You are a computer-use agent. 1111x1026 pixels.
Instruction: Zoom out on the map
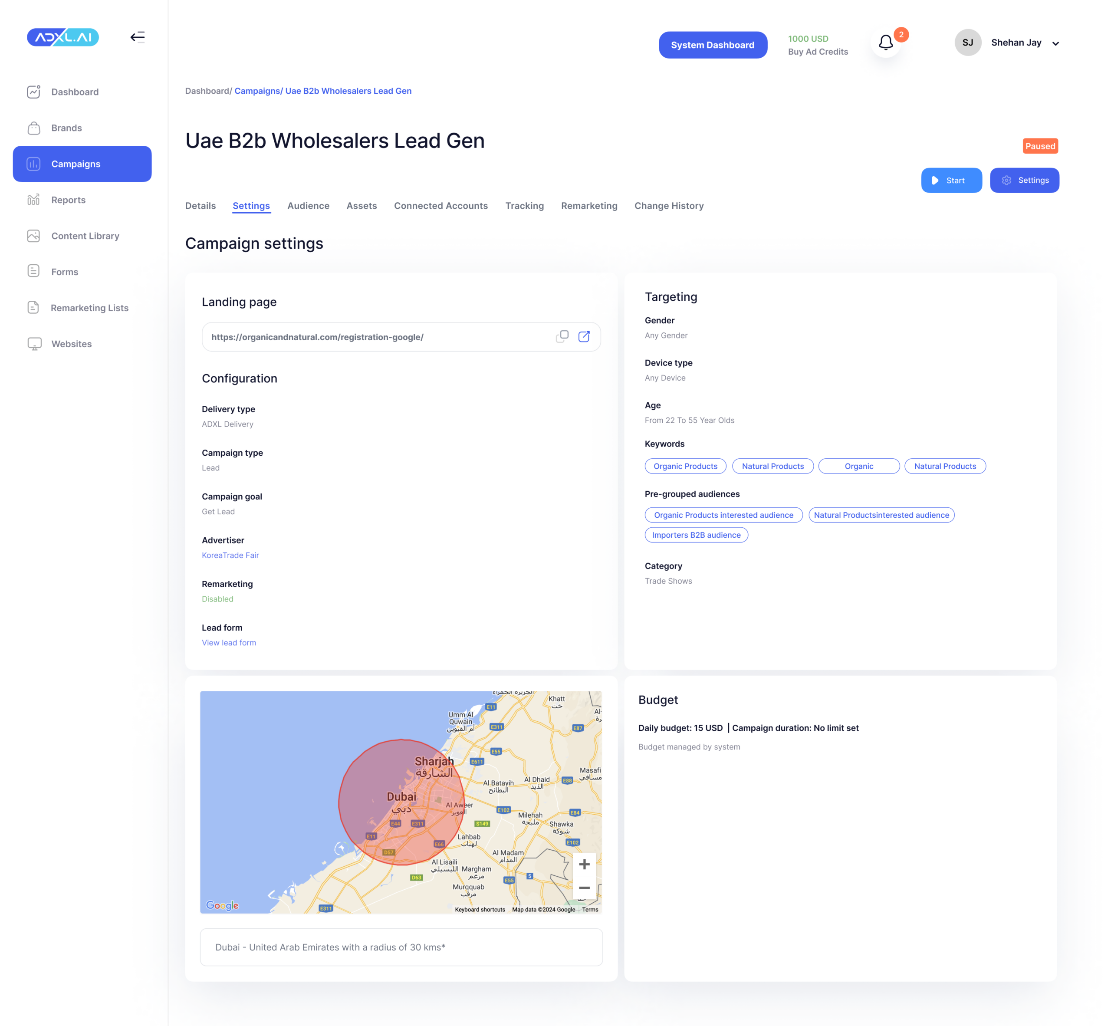click(x=584, y=888)
